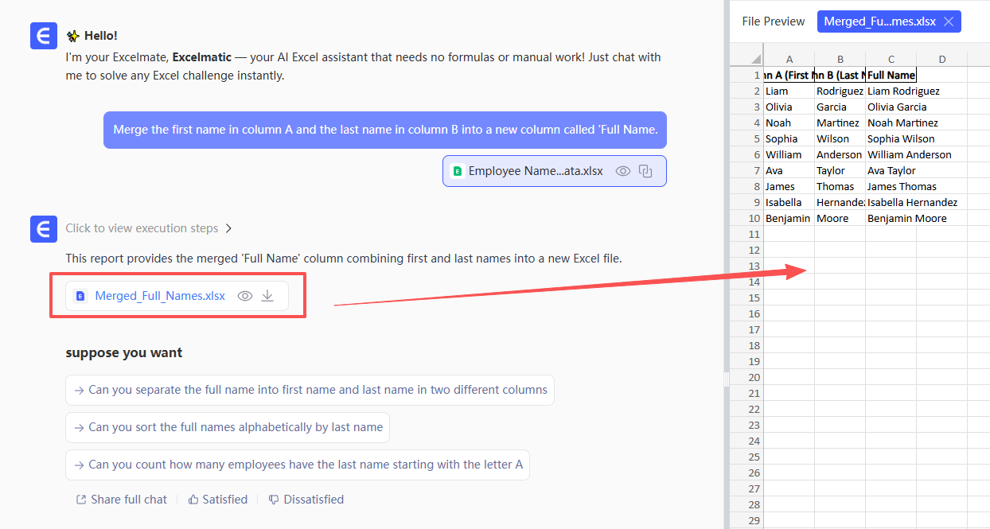Select row 5 header in the preview

pos(754,138)
